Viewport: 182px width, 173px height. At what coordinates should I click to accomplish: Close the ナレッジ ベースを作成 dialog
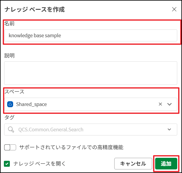pyautogui.click(x=174, y=9)
